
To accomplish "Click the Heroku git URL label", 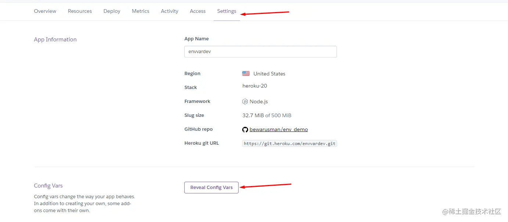I will [202, 143].
